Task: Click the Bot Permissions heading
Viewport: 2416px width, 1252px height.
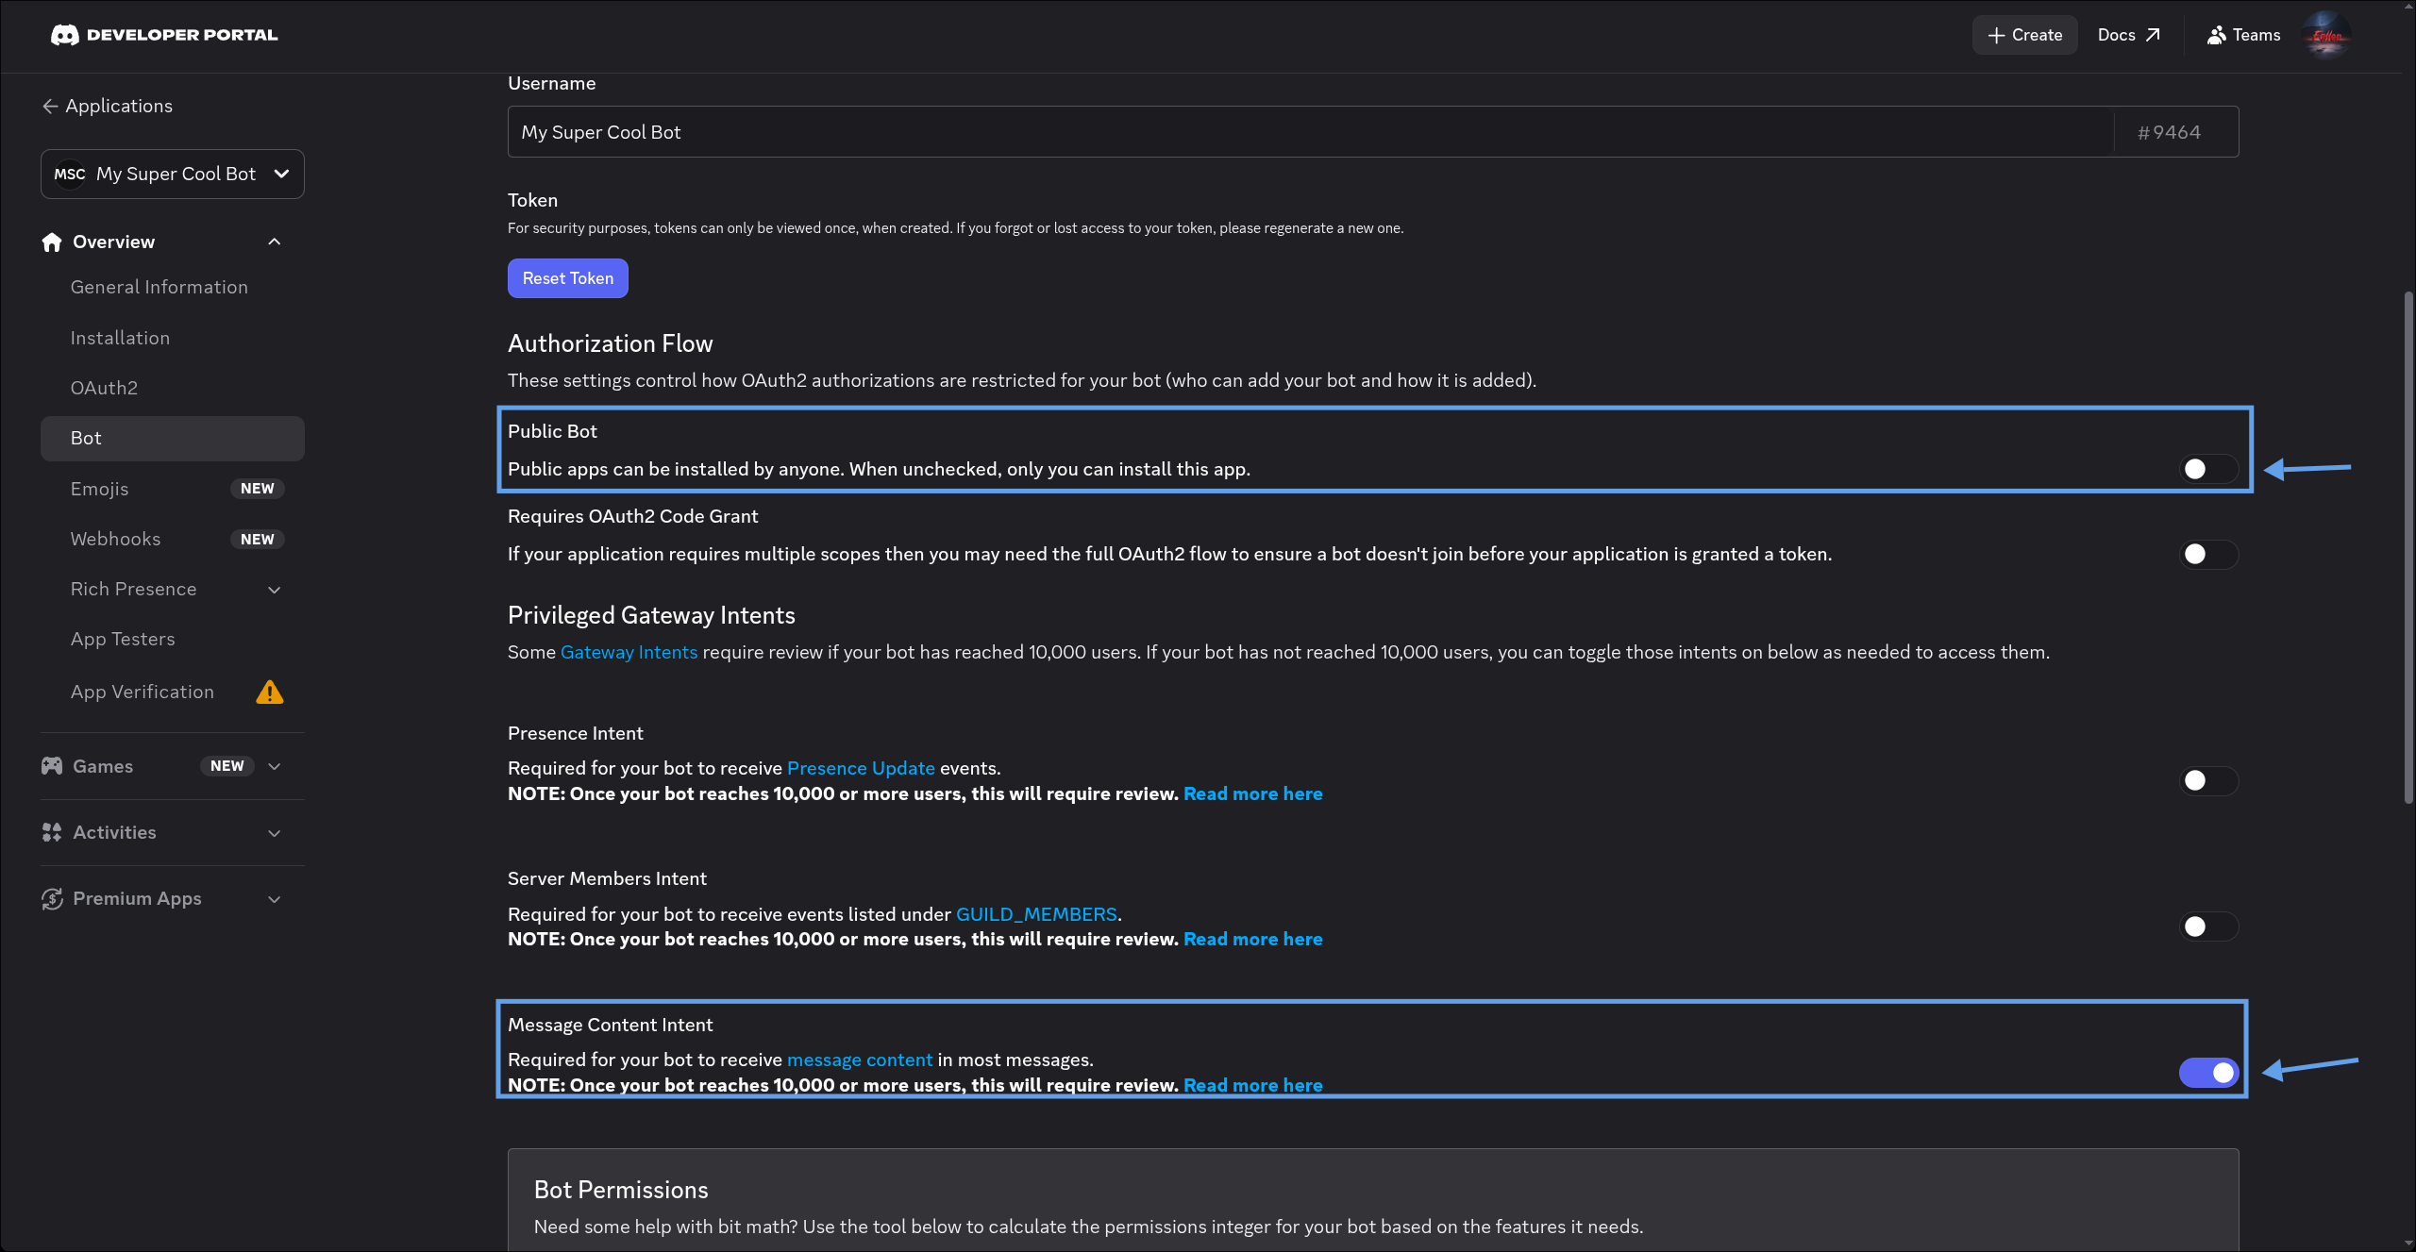Action: [x=621, y=1190]
